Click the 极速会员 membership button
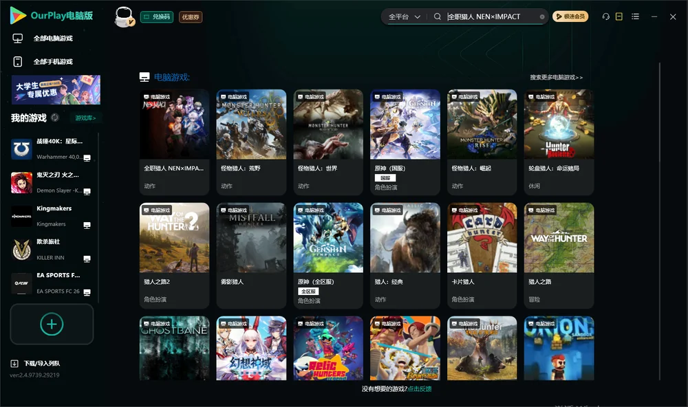Image resolution: width=688 pixels, height=407 pixels. pyautogui.click(x=570, y=16)
